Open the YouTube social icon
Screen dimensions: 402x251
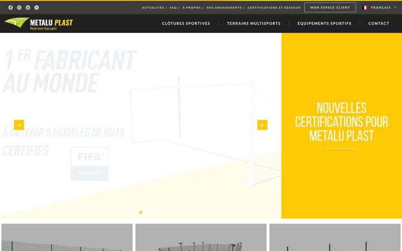click(37, 7)
